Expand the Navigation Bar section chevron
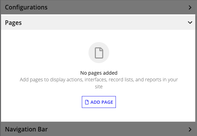Image resolution: width=197 pixels, height=136 pixels. [190, 129]
